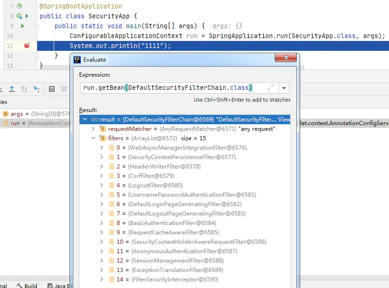389x288 pixels.
Task: Select the requestMatcher "any request" row
Action: [185, 129]
